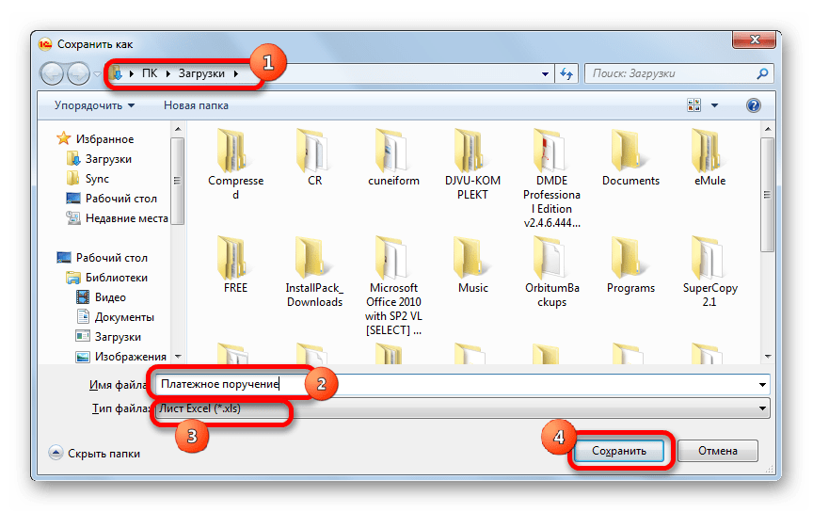The width and height of the screenshot is (813, 512).
Task: Open the SuperCopy 2.1 folder
Action: tap(709, 272)
